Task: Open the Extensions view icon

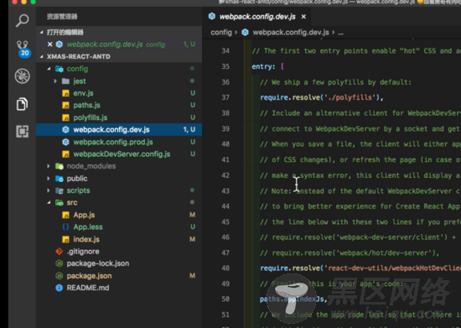Action: tap(23, 131)
